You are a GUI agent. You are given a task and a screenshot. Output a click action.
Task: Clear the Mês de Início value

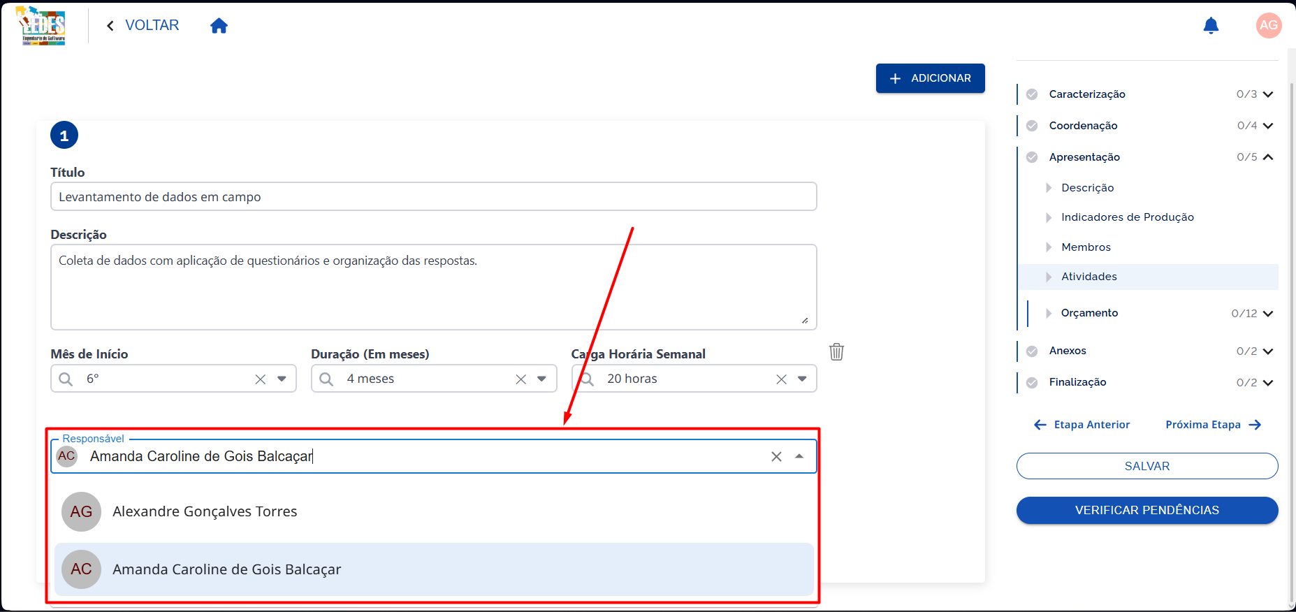pos(260,379)
